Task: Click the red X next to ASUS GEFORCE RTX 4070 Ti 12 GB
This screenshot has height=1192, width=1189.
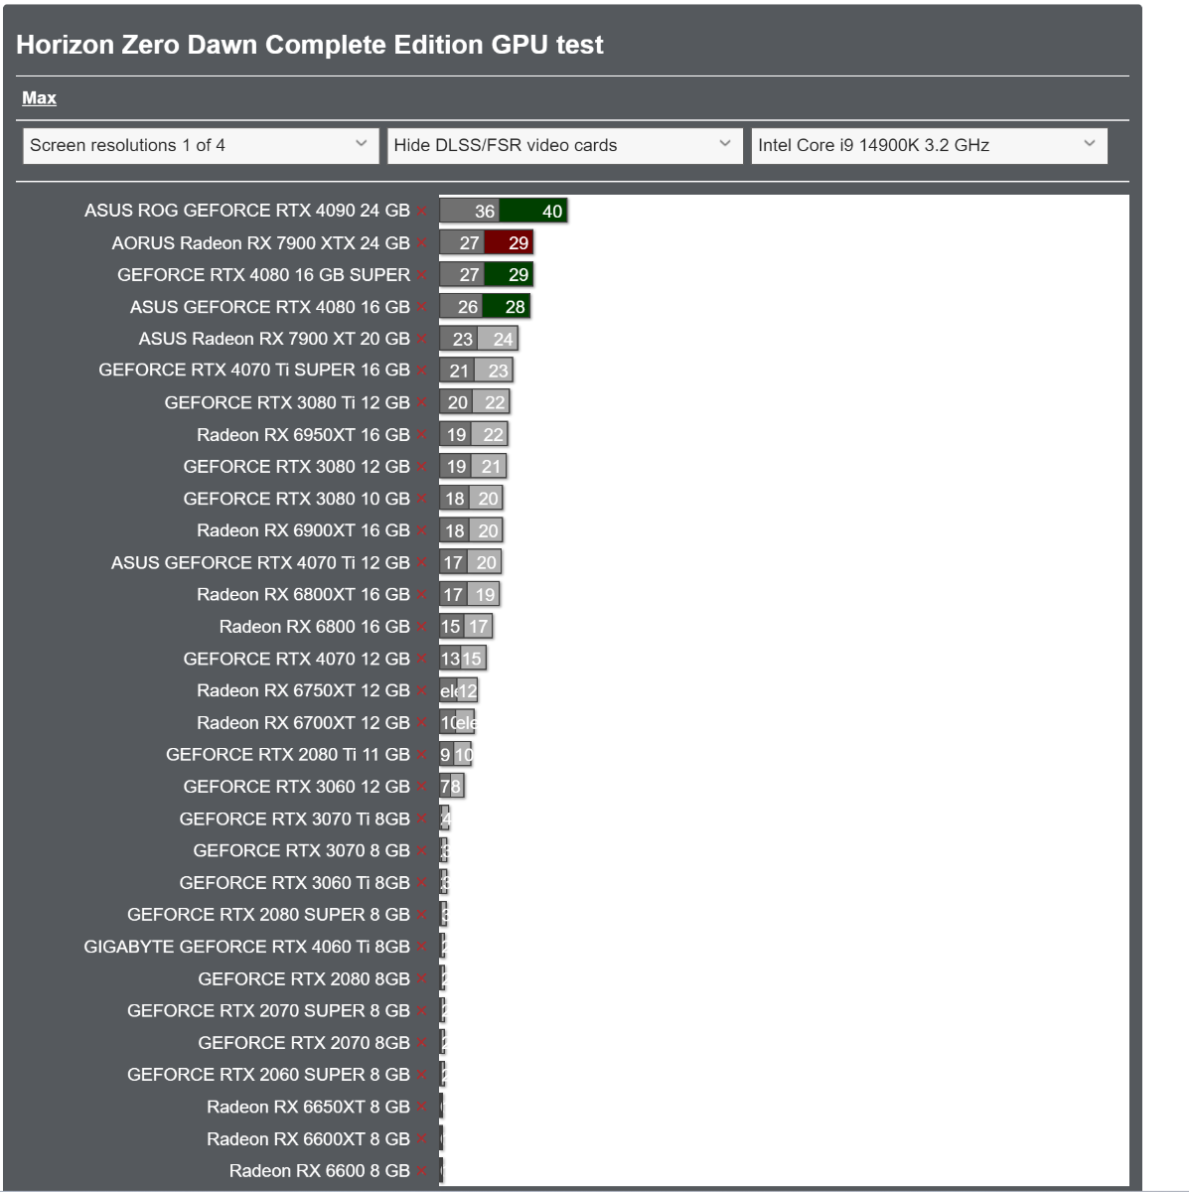Action: (422, 563)
